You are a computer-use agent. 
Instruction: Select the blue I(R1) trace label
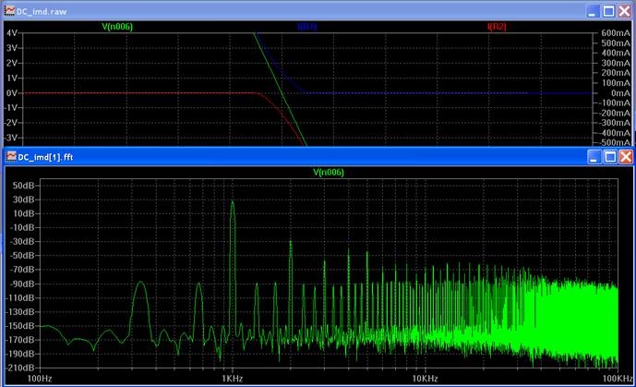[307, 27]
